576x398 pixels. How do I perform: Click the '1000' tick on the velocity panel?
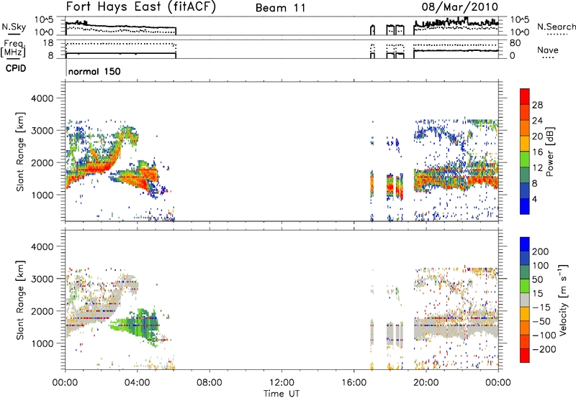pyautogui.click(x=42, y=343)
